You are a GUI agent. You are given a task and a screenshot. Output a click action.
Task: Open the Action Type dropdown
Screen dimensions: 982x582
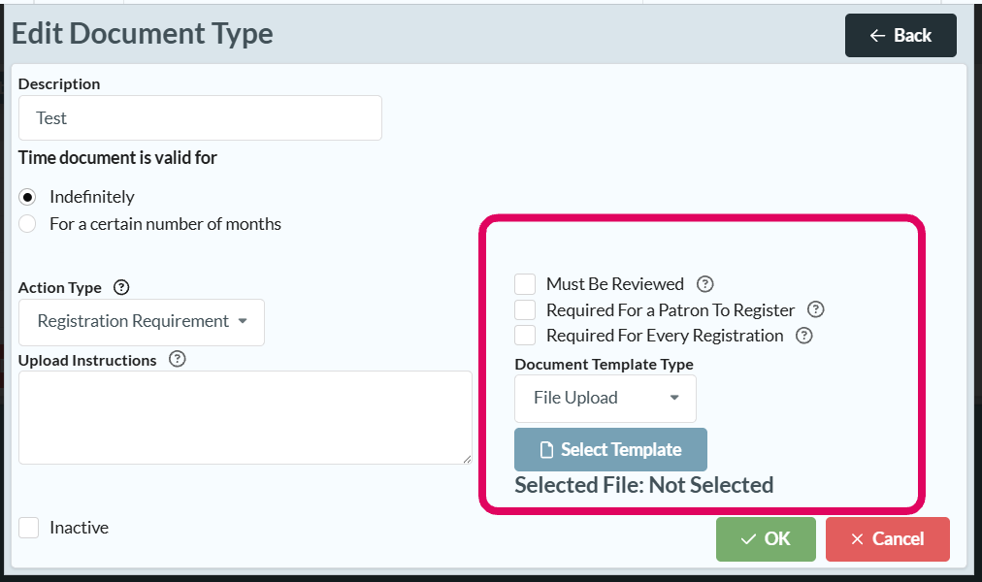click(x=142, y=321)
